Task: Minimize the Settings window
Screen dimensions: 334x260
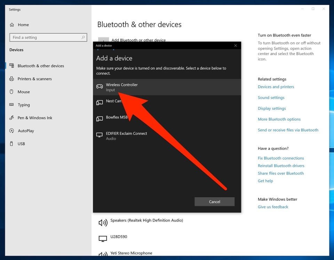Action: tap(302, 9)
